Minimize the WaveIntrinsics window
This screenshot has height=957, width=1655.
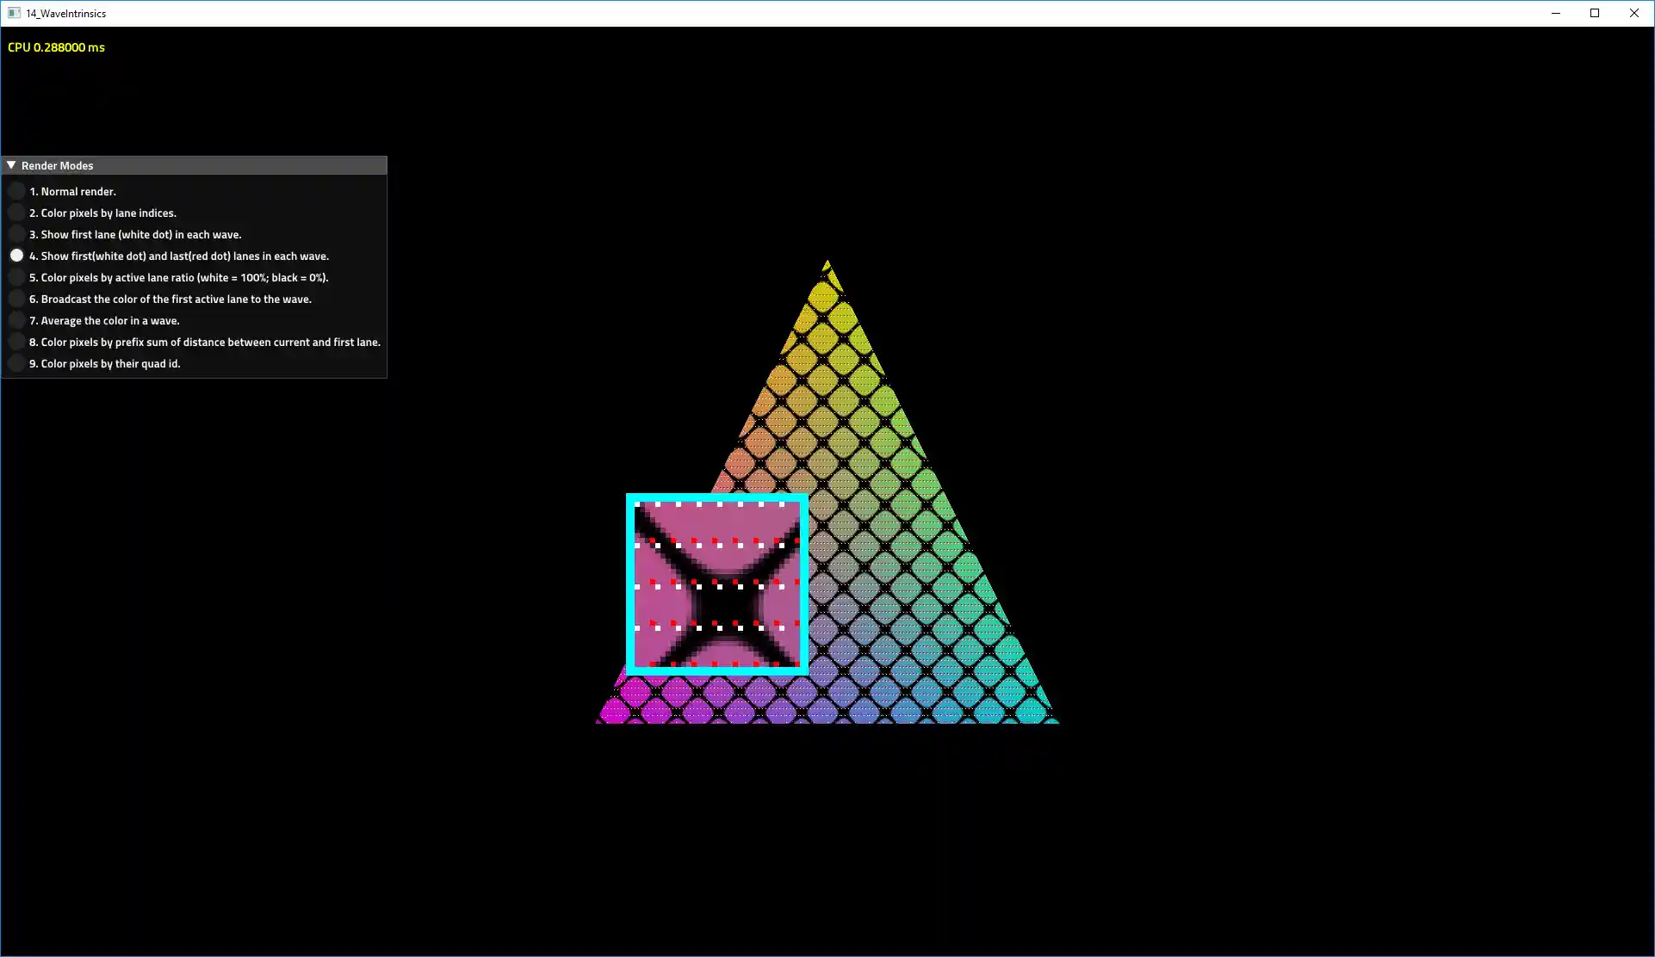coord(1555,13)
